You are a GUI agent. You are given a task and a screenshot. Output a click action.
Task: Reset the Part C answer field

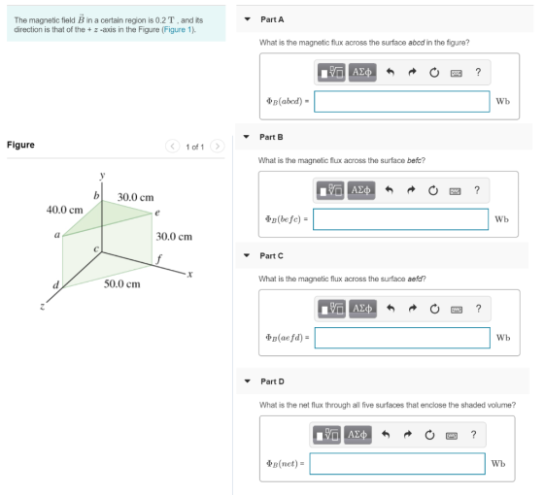point(434,309)
